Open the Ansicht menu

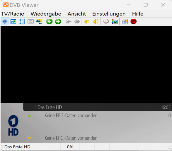point(77,14)
